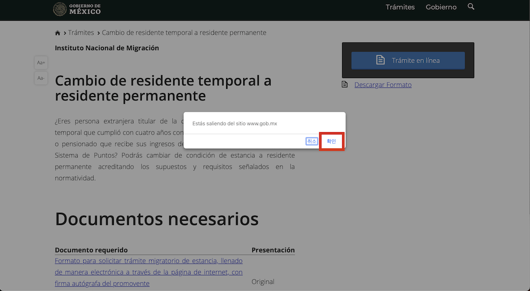530x291 pixels.
Task: Click the dialog message about www.gob.mx
Action: [x=234, y=124]
